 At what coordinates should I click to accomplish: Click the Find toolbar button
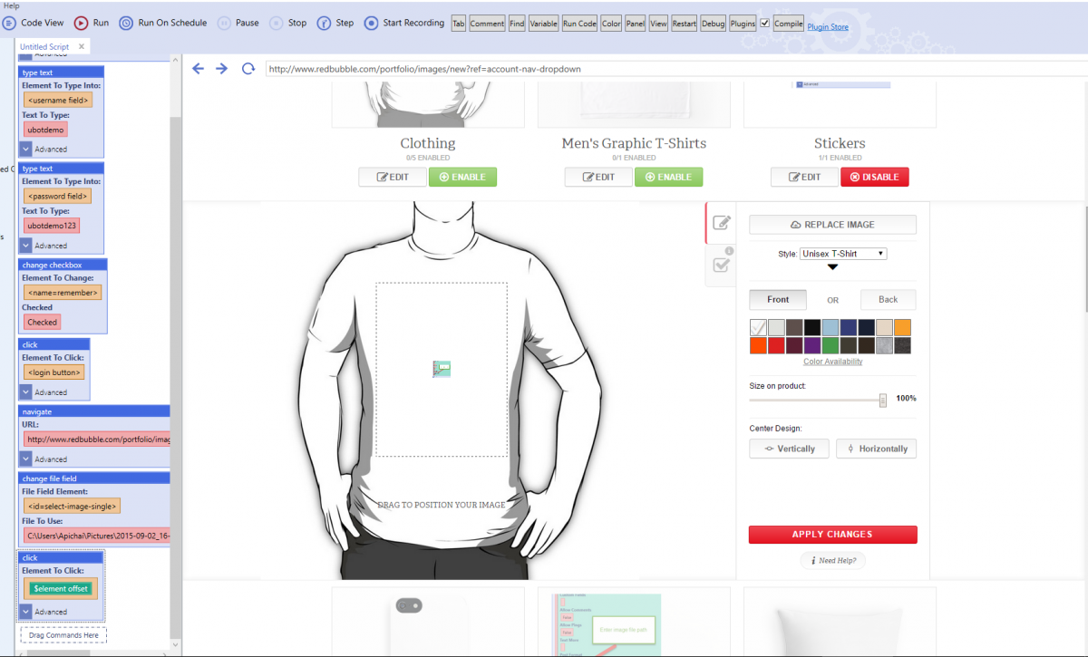coord(517,24)
